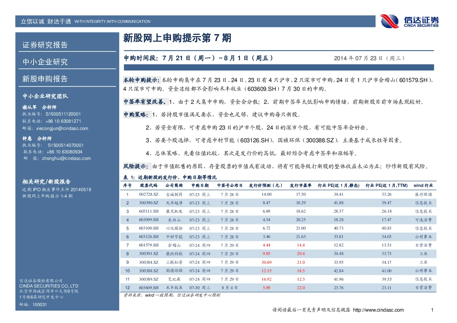Click stock code 300389.SZ

149,279
